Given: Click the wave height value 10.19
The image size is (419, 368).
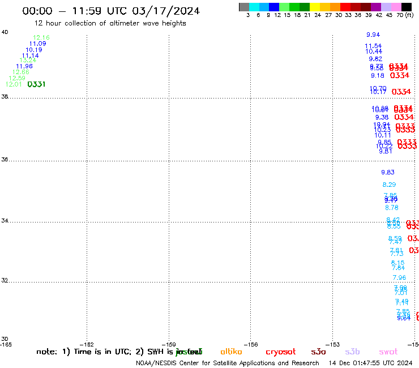Looking at the screenshot, I should click(x=34, y=50).
